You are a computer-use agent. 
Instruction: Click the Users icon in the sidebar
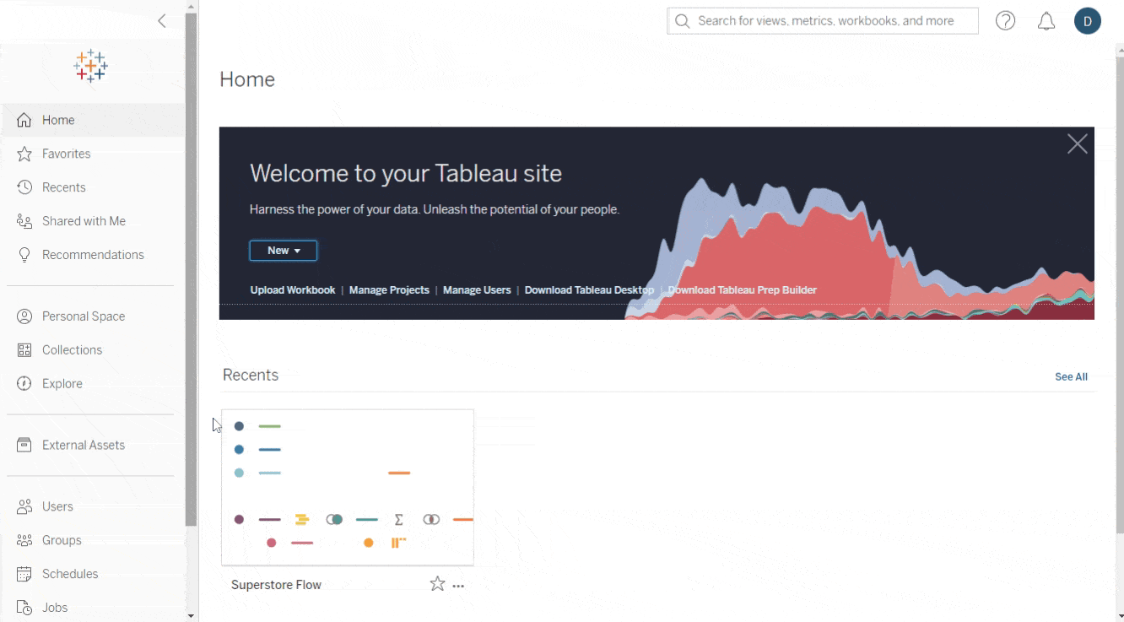pos(24,506)
